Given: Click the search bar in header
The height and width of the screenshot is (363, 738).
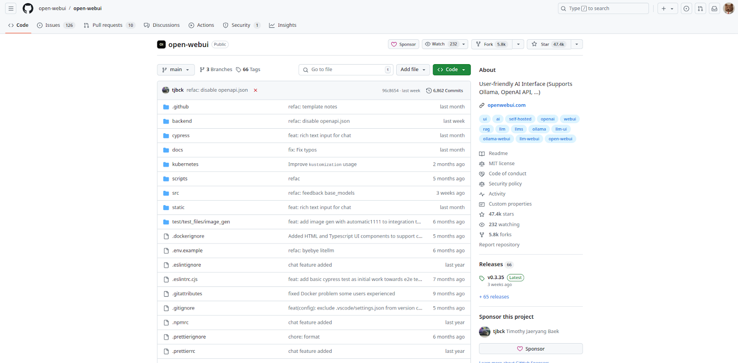Looking at the screenshot, I should (603, 8).
